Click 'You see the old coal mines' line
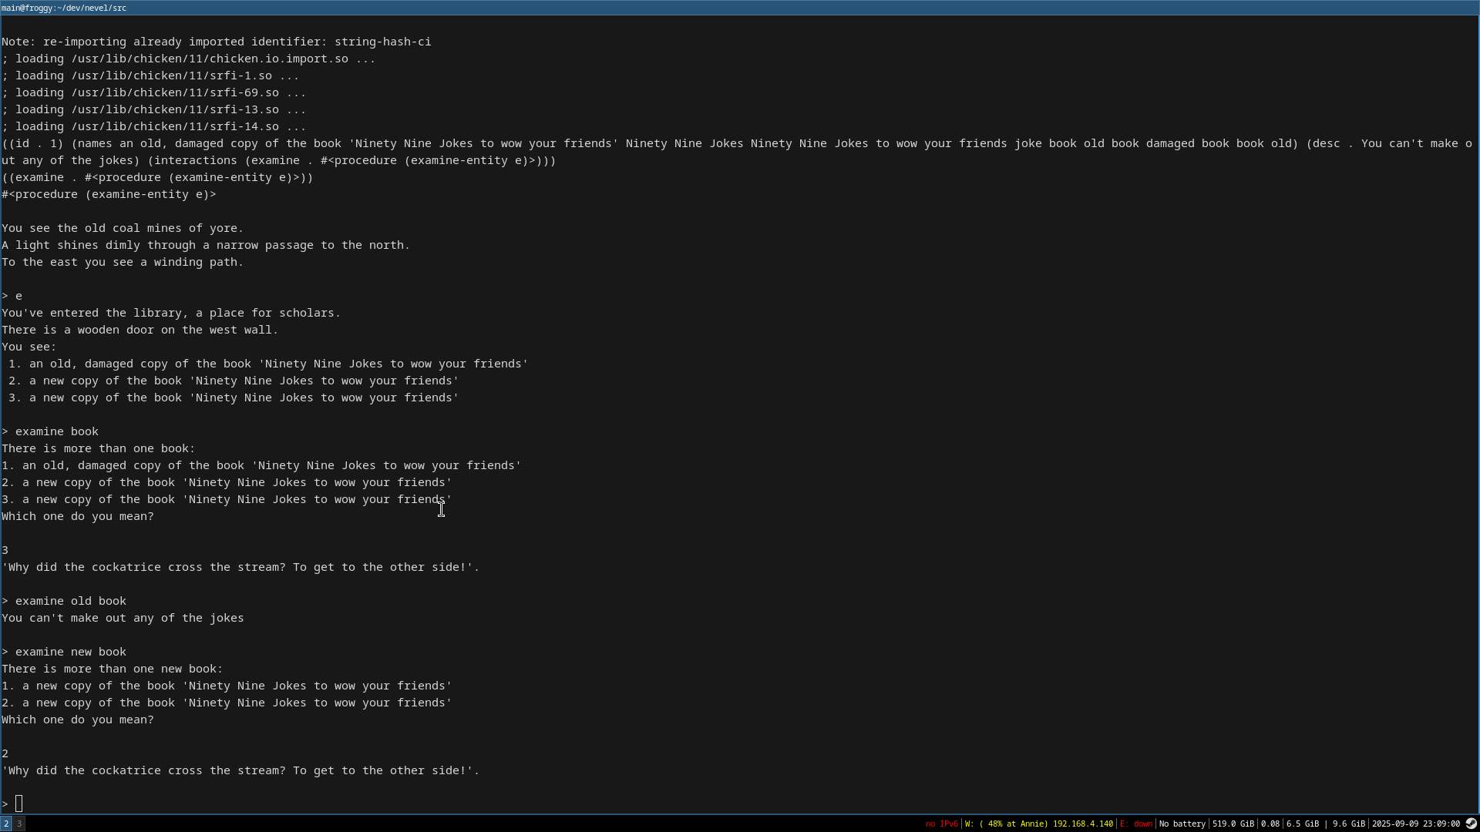Image resolution: width=1480 pixels, height=832 pixels. 123,228
